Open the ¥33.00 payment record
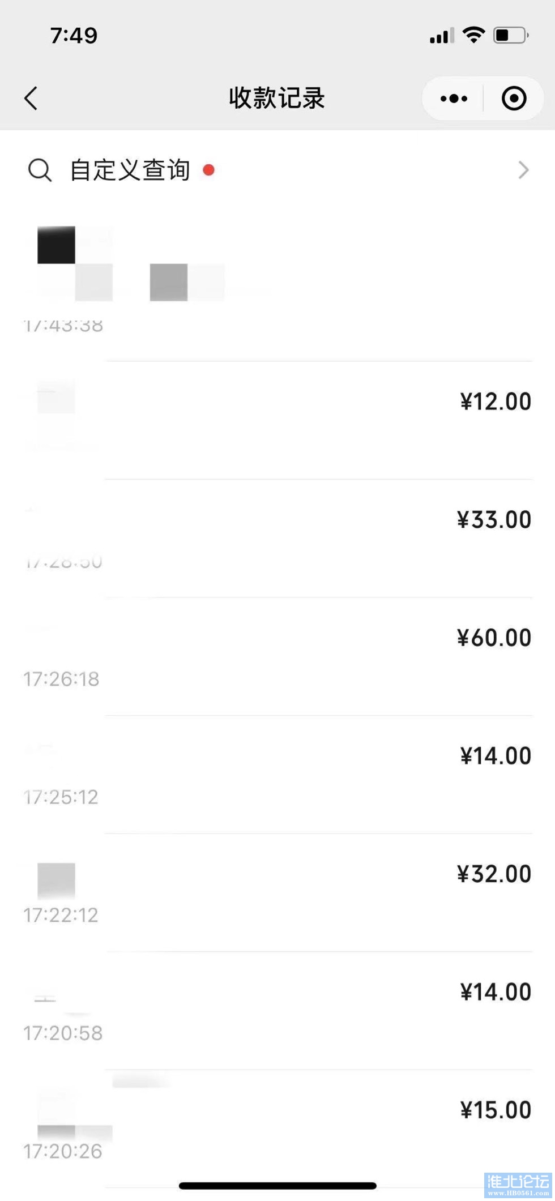Image resolution: width=555 pixels, height=1201 pixels. (x=277, y=538)
